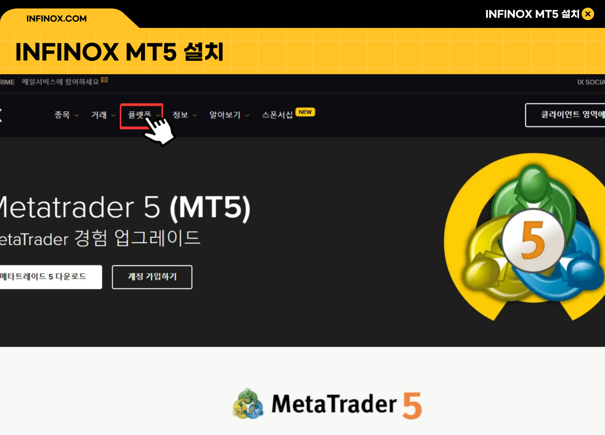Click the INFINOX.COM tab label
Image resolution: width=605 pixels, height=435 pixels.
click(x=56, y=19)
